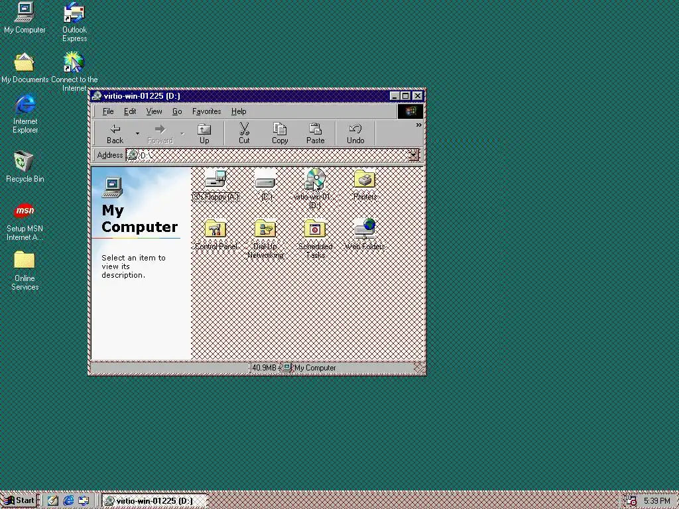Select Setup MSN Internet Access desktop icon
679x509 pixels.
pos(25,221)
